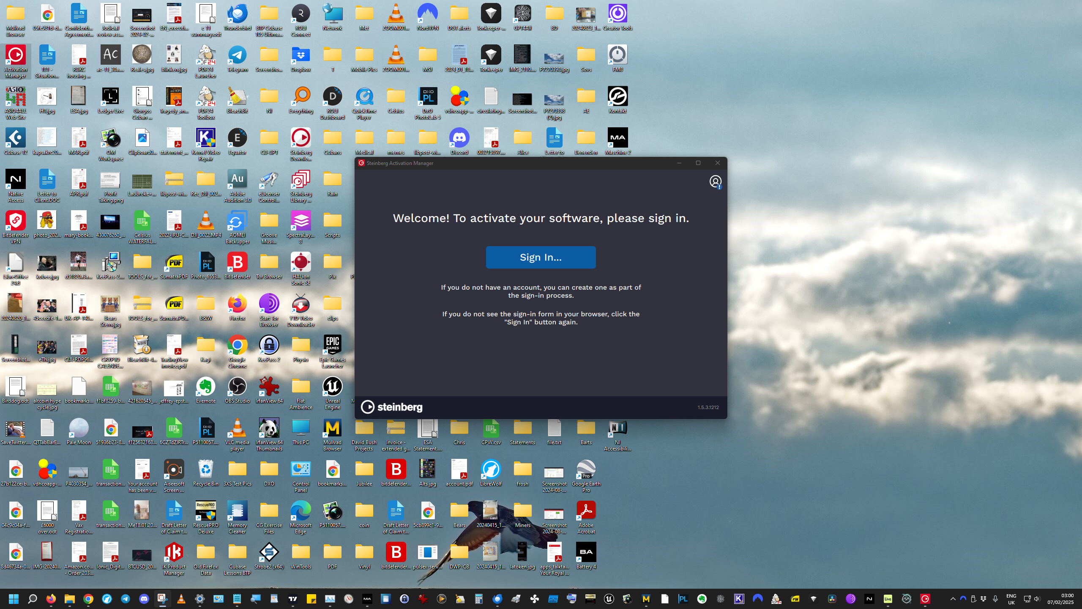Select the Google Earth Pro icon

coord(586,476)
